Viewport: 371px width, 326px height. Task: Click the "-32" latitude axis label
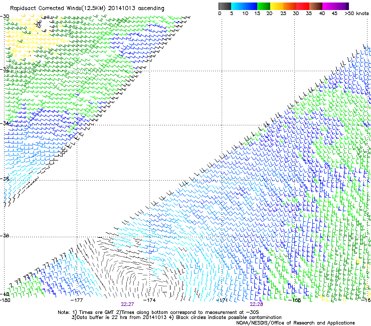5,69
